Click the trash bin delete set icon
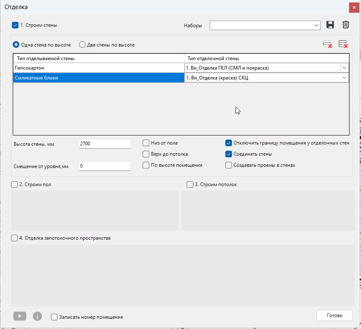Screen dimensions: 361x329 pyautogui.click(x=346, y=25)
